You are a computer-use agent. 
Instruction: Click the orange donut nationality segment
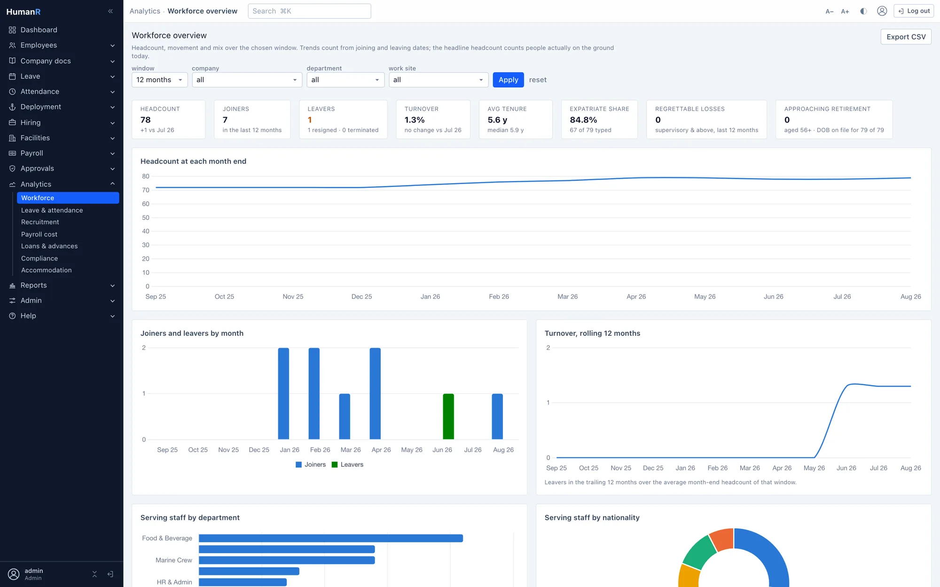(x=722, y=539)
